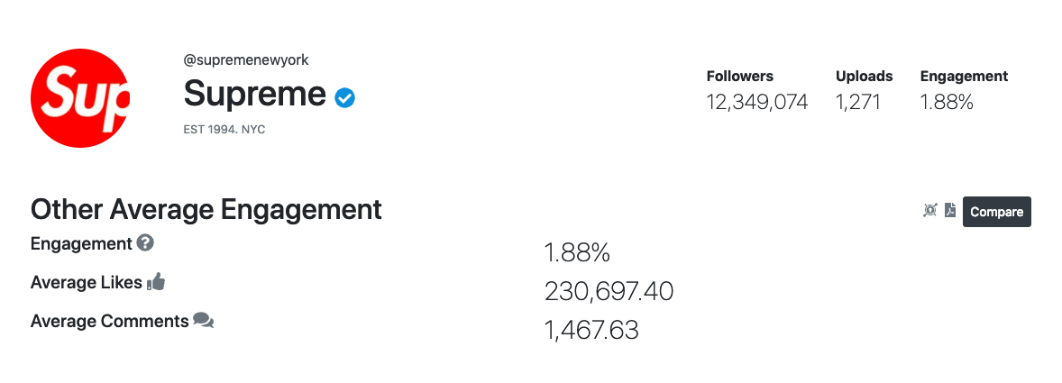Open the Compare button
Screen dimensions: 1062x383
(x=996, y=212)
